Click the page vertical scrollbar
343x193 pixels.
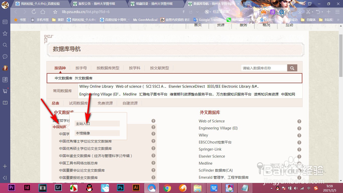click(x=341, y=55)
